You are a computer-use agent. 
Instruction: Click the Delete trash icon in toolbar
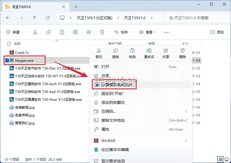point(102,32)
